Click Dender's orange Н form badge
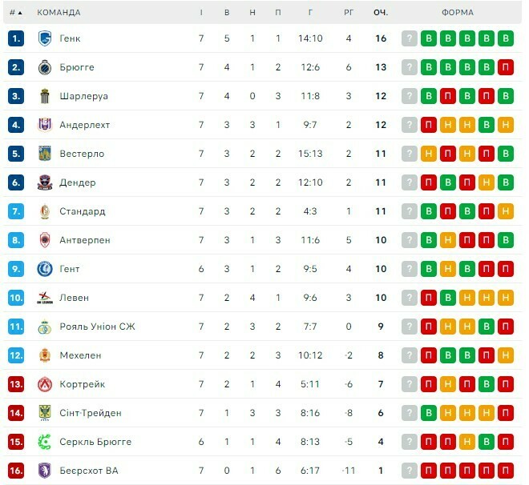529x485 pixels. 486,182
